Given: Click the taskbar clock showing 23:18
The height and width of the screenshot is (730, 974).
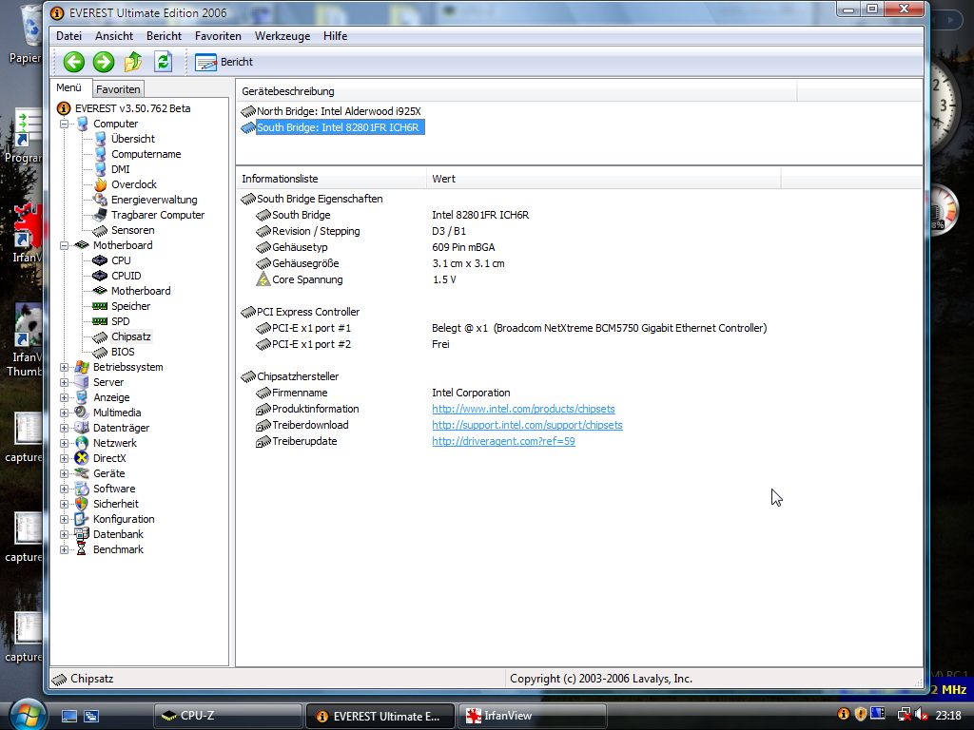Looking at the screenshot, I should (948, 716).
